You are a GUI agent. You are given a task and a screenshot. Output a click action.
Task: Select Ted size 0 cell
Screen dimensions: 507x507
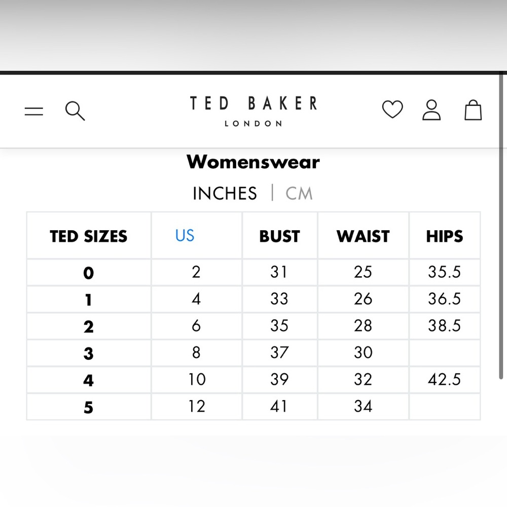89,273
